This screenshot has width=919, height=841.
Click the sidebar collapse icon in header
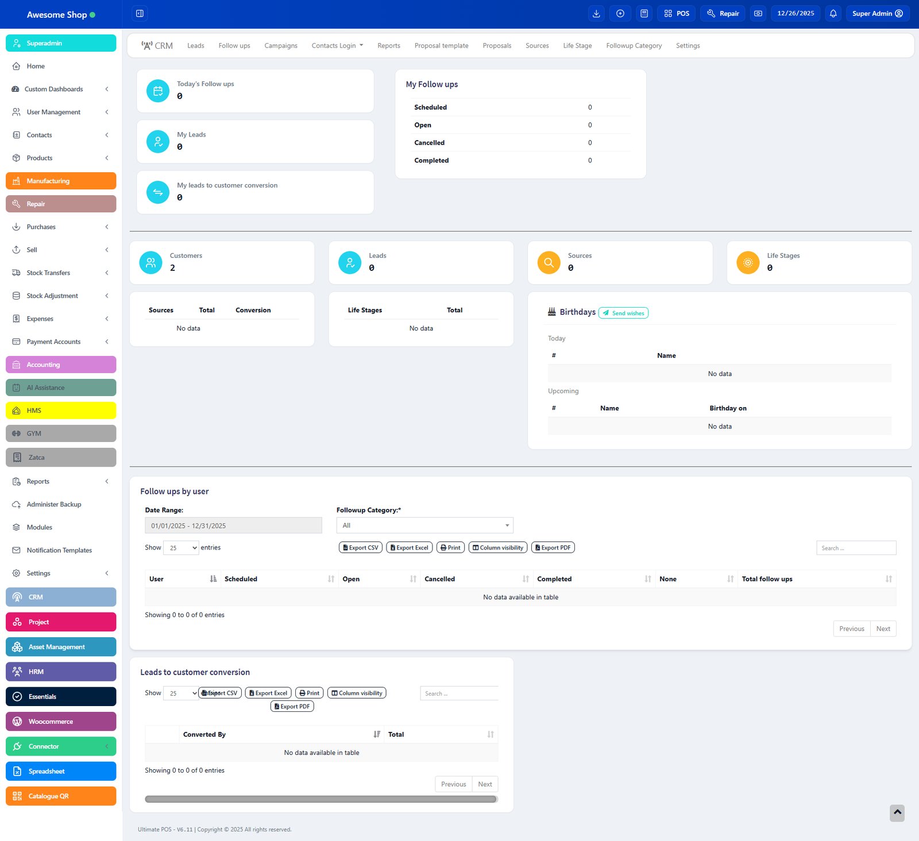140,13
